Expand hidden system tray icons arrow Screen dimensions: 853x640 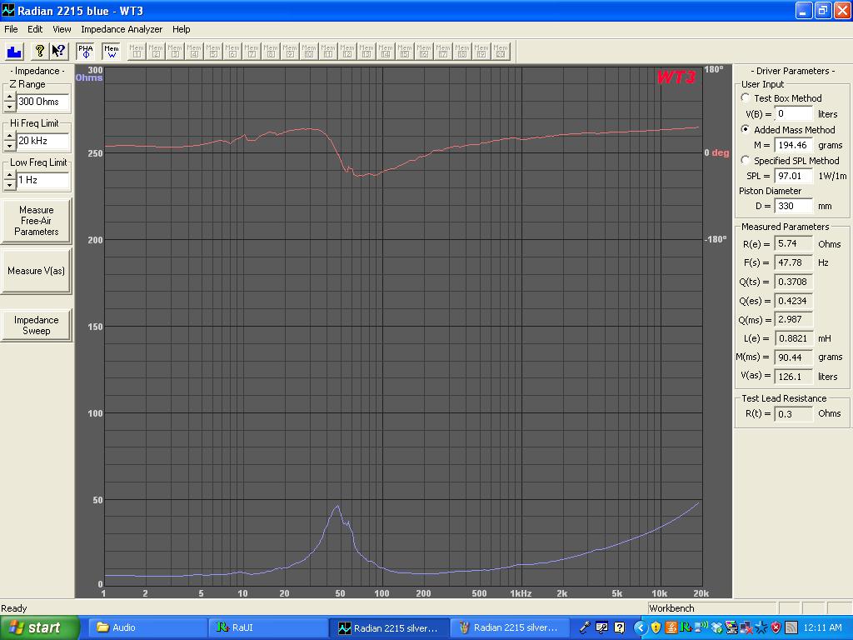click(x=641, y=628)
